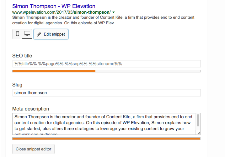
Task: Click the Slug label
Action: pos(17,85)
